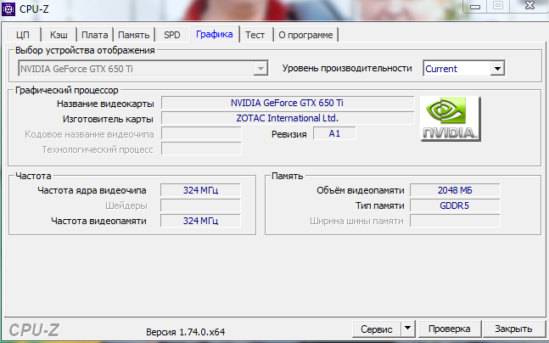Click the empty Технологический процесс field
This screenshot has height=343, width=549.
coord(201,149)
